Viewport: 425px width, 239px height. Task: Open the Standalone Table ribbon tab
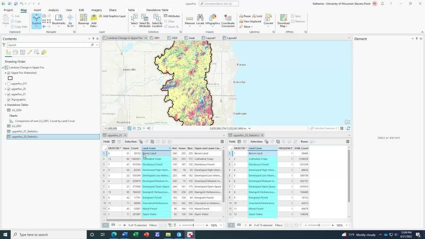click(x=157, y=10)
